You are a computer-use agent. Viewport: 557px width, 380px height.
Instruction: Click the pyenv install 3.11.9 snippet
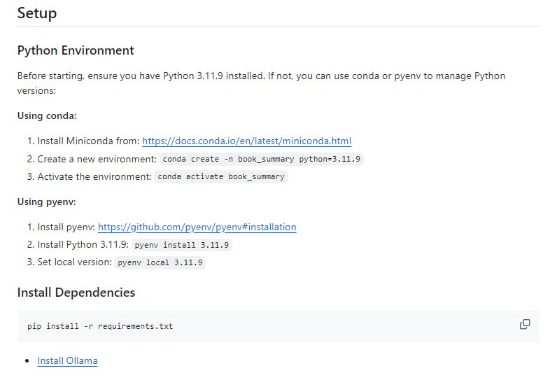181,245
